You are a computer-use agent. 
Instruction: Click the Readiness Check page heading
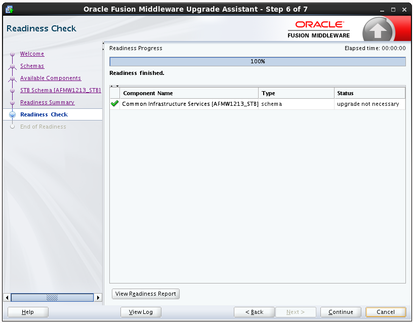(42, 28)
